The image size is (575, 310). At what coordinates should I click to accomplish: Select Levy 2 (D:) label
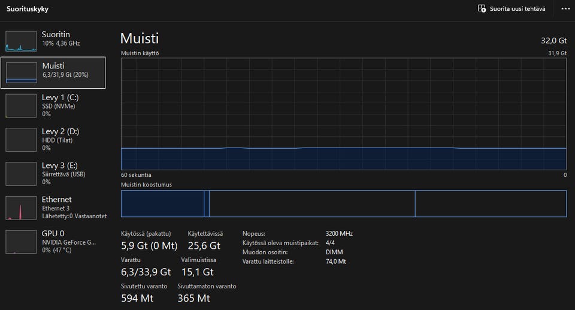pyautogui.click(x=60, y=131)
